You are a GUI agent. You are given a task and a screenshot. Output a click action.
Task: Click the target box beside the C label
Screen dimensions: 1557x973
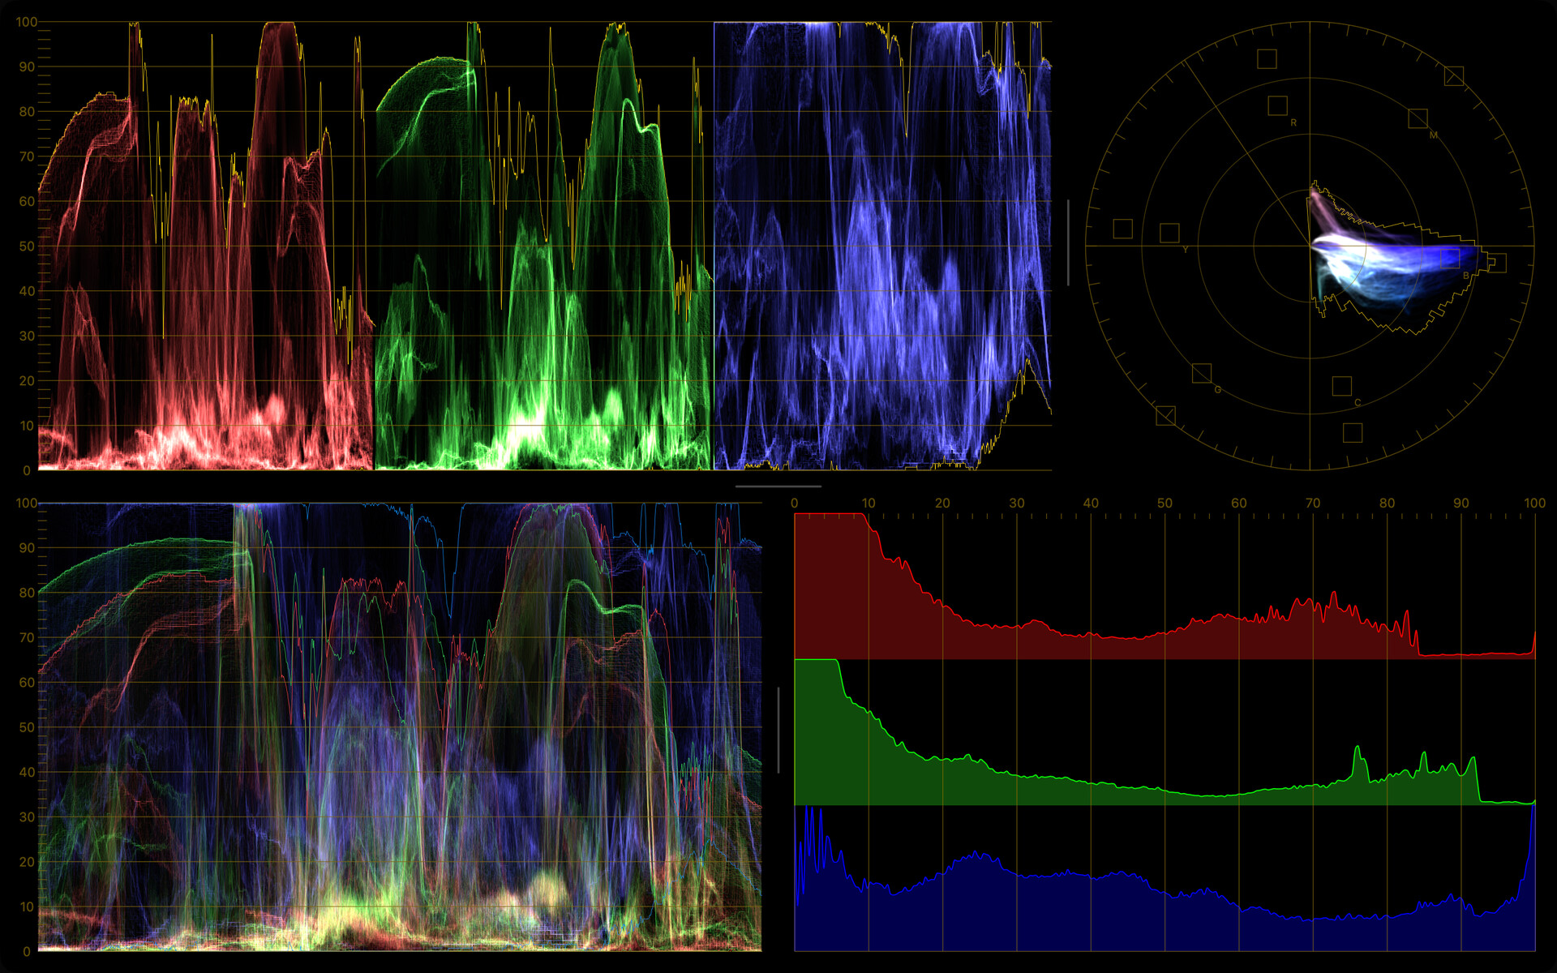coord(1342,386)
